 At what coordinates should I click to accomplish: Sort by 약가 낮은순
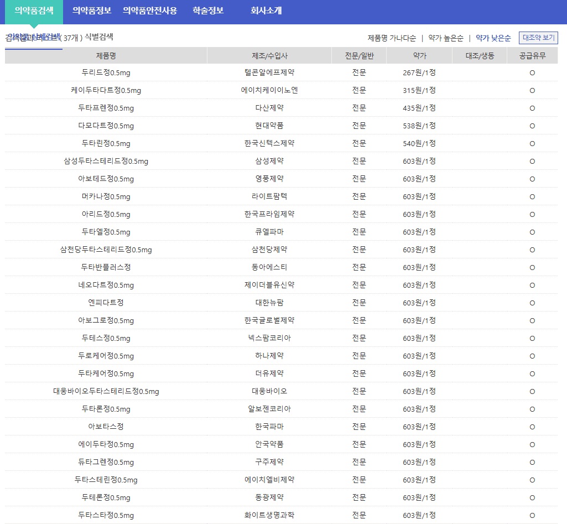point(493,38)
